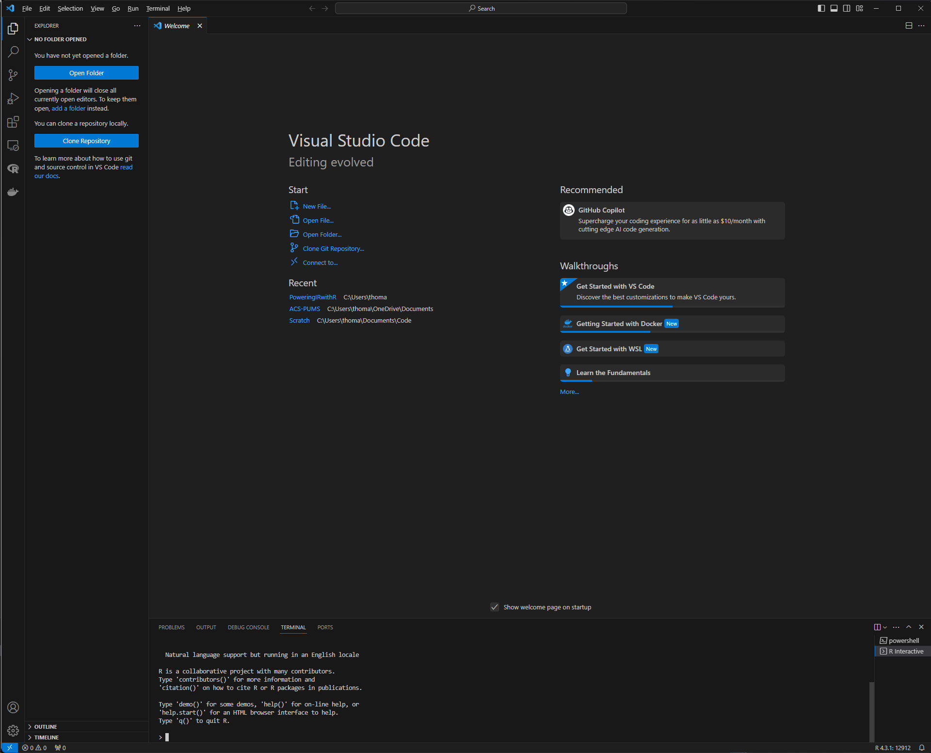Open the Search view icon

coord(13,51)
